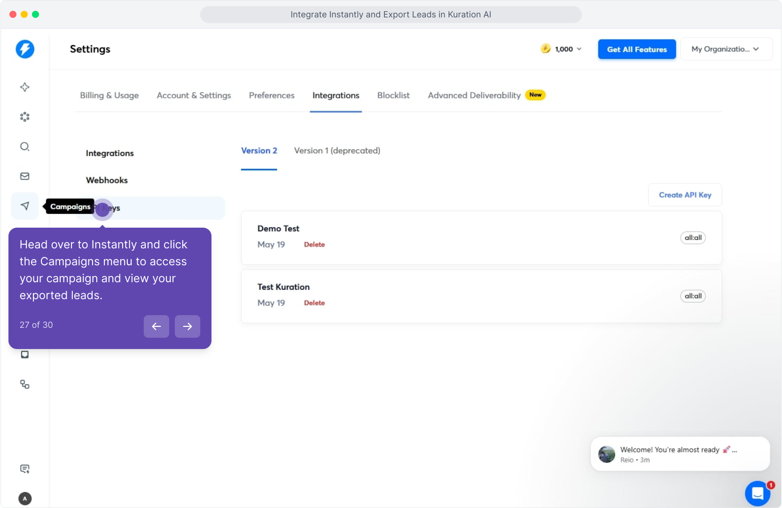Open the sparkle Copilot icon in sidebar
The height and width of the screenshot is (508, 782).
coord(25,87)
